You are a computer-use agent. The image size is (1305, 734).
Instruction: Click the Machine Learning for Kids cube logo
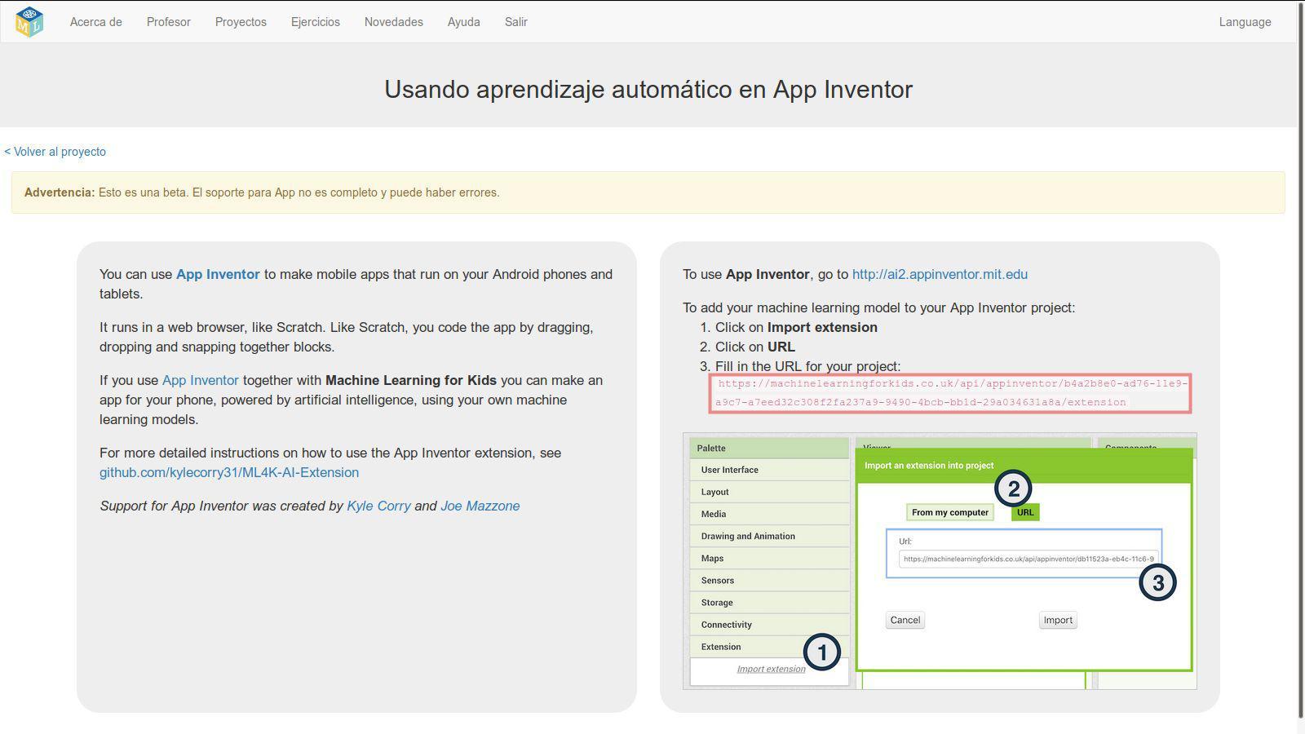29,22
